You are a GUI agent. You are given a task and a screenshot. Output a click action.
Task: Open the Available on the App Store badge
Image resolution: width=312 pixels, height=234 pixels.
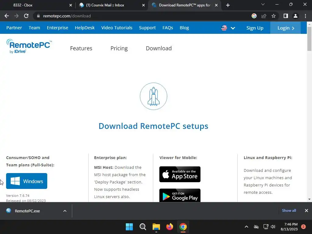(x=180, y=174)
